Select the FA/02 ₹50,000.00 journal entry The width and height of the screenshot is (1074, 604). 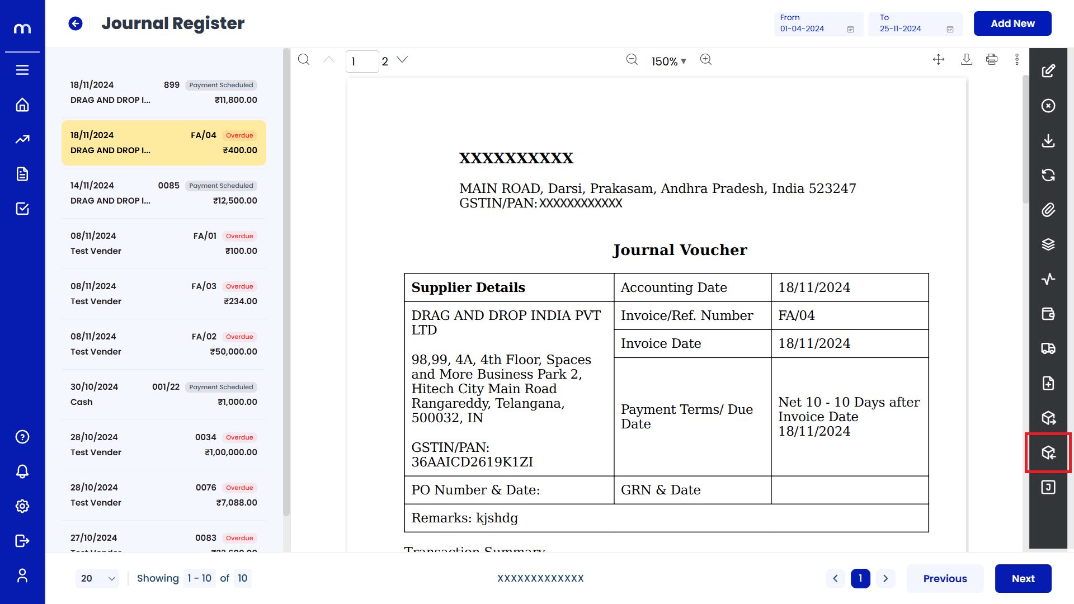(164, 344)
